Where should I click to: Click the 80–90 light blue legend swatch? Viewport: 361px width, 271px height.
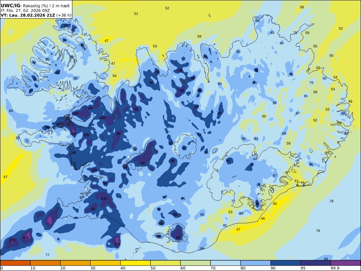coord(256,263)
